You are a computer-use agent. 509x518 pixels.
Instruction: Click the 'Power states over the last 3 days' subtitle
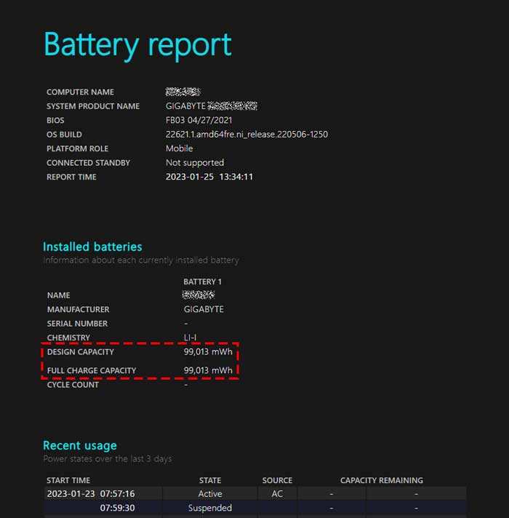point(108,459)
